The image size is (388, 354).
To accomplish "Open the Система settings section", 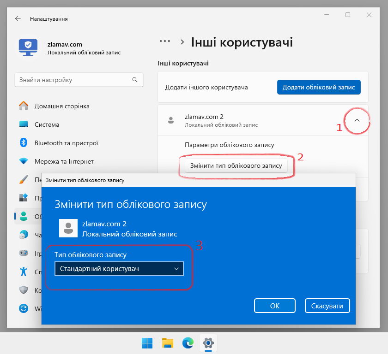I will point(47,124).
